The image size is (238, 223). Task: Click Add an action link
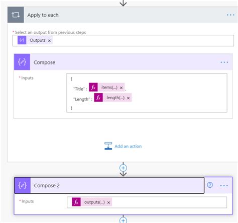(x=128, y=146)
